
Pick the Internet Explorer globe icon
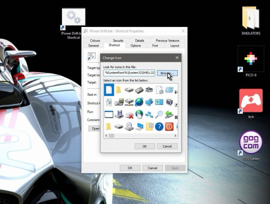click(x=139, y=102)
